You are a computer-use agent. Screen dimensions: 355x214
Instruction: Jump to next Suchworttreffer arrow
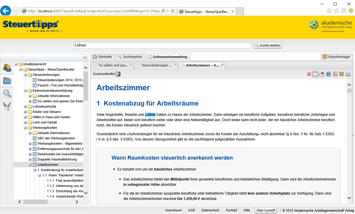click(x=118, y=74)
